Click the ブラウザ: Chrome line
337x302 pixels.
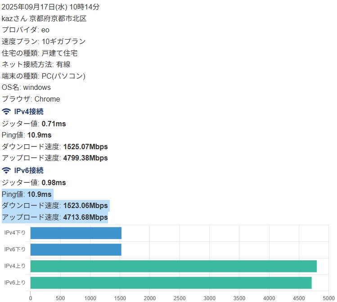31,99
